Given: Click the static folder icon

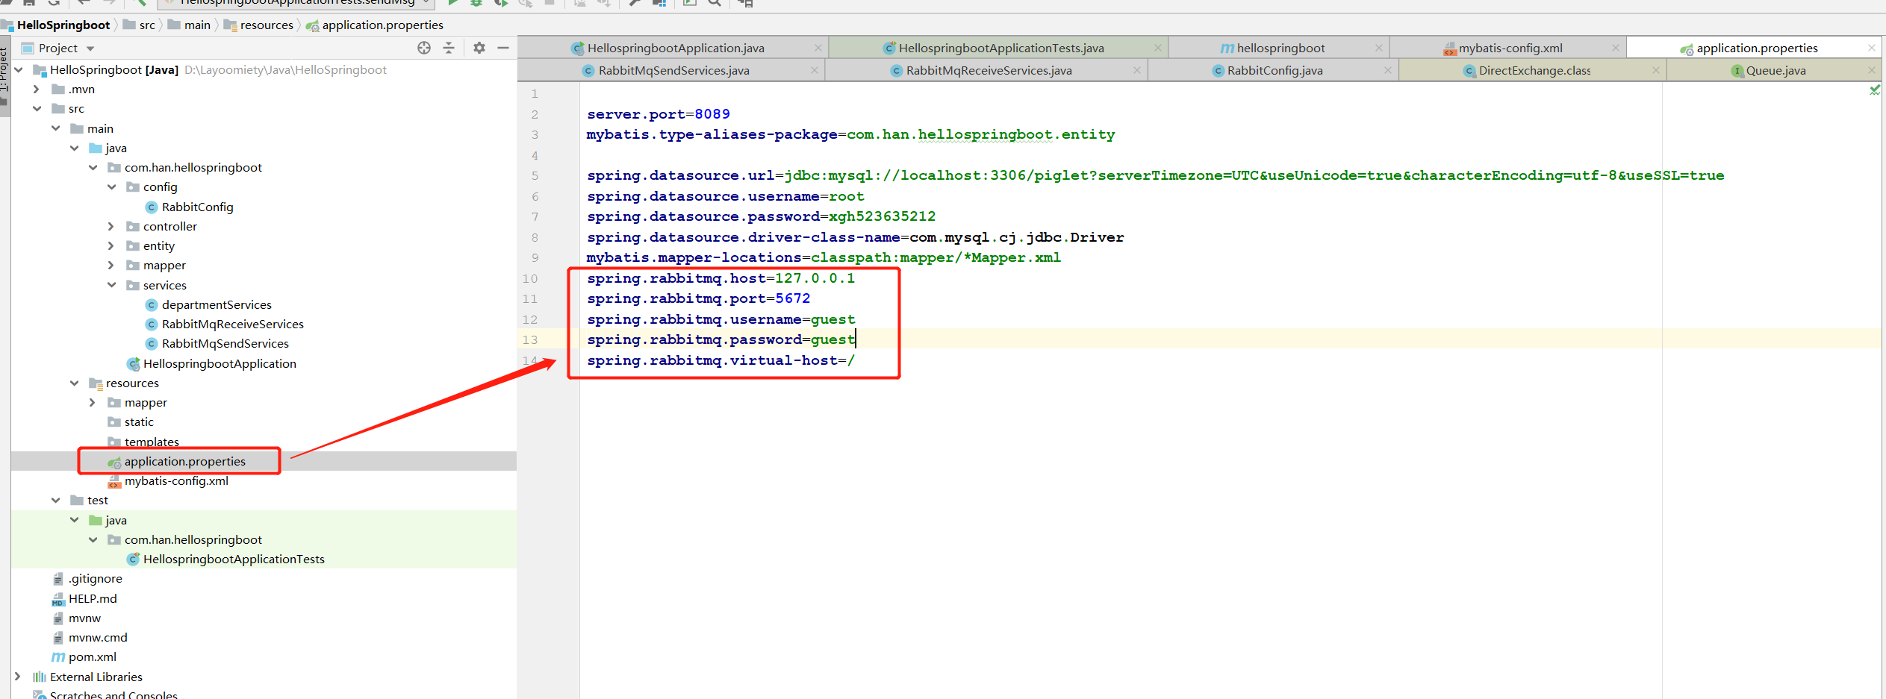Looking at the screenshot, I should [114, 422].
